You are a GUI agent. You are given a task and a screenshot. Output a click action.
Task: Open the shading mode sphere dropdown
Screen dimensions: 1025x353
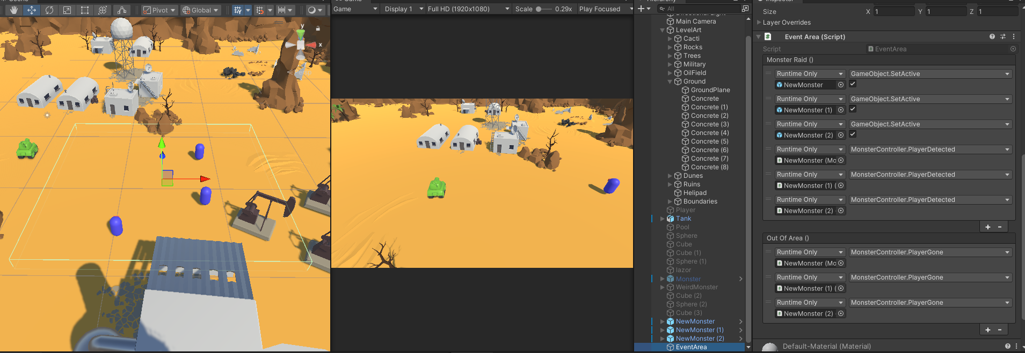[315, 10]
